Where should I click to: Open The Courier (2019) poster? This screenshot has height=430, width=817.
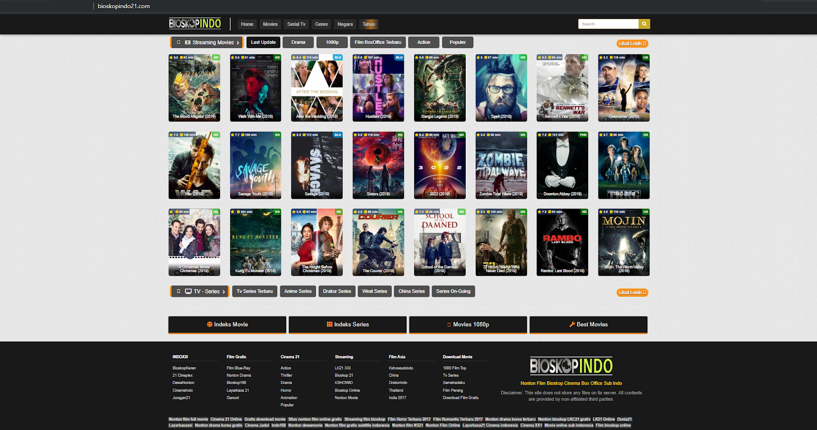click(378, 242)
